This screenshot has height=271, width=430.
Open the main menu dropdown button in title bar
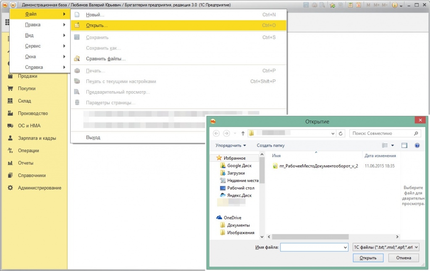[x=13, y=5]
